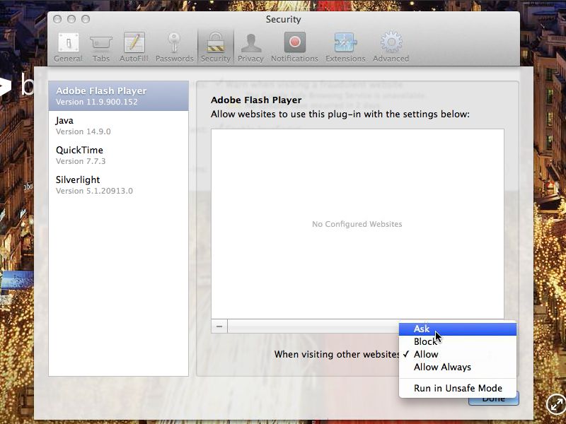Click the minus remove website button
566x424 pixels.
point(219,326)
